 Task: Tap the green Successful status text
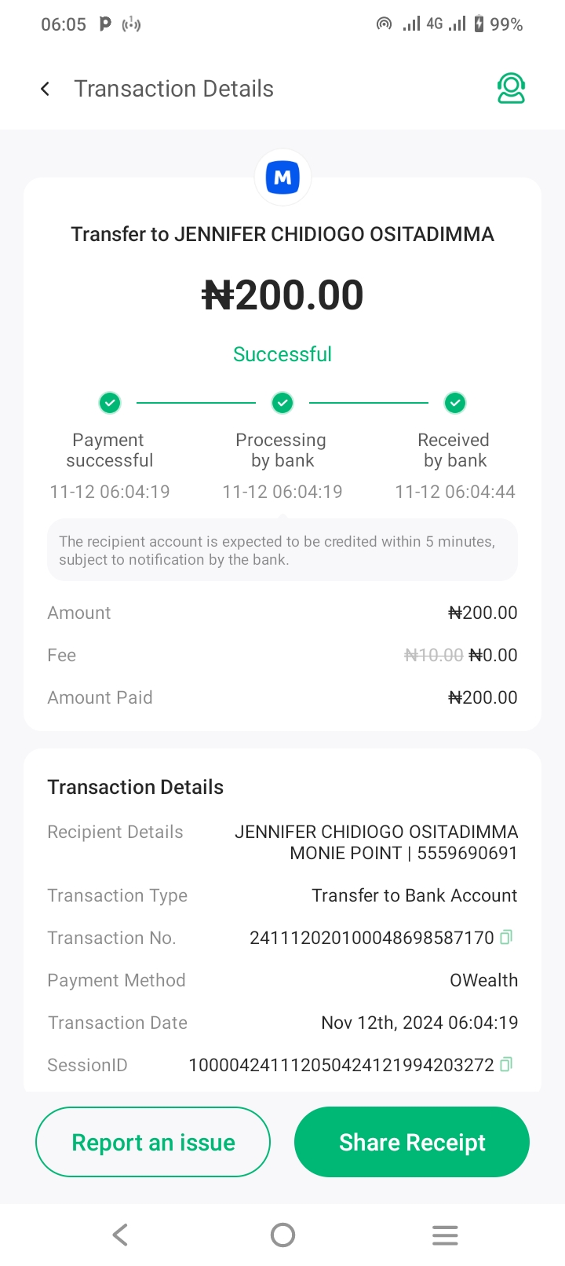pos(282,354)
